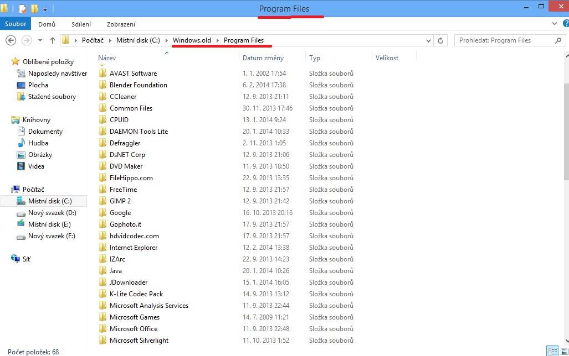Open Hudba music library icon
Viewport: 569px width, 356px height.
(21, 143)
